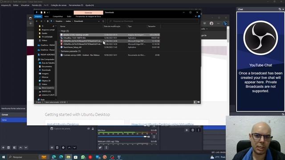Image resolution: width=285 pixels, height=160 pixels.
Task: Open VirtualBox from the taskbar
Action: 119,157
